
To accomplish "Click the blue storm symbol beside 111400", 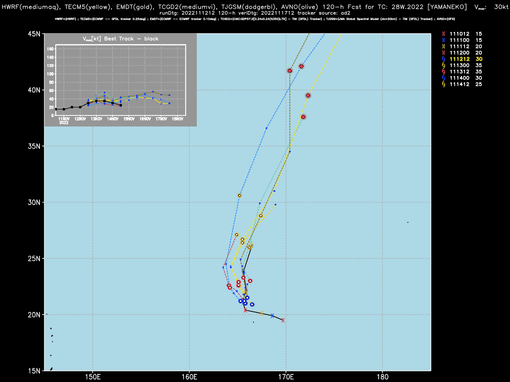I will click(444, 78).
